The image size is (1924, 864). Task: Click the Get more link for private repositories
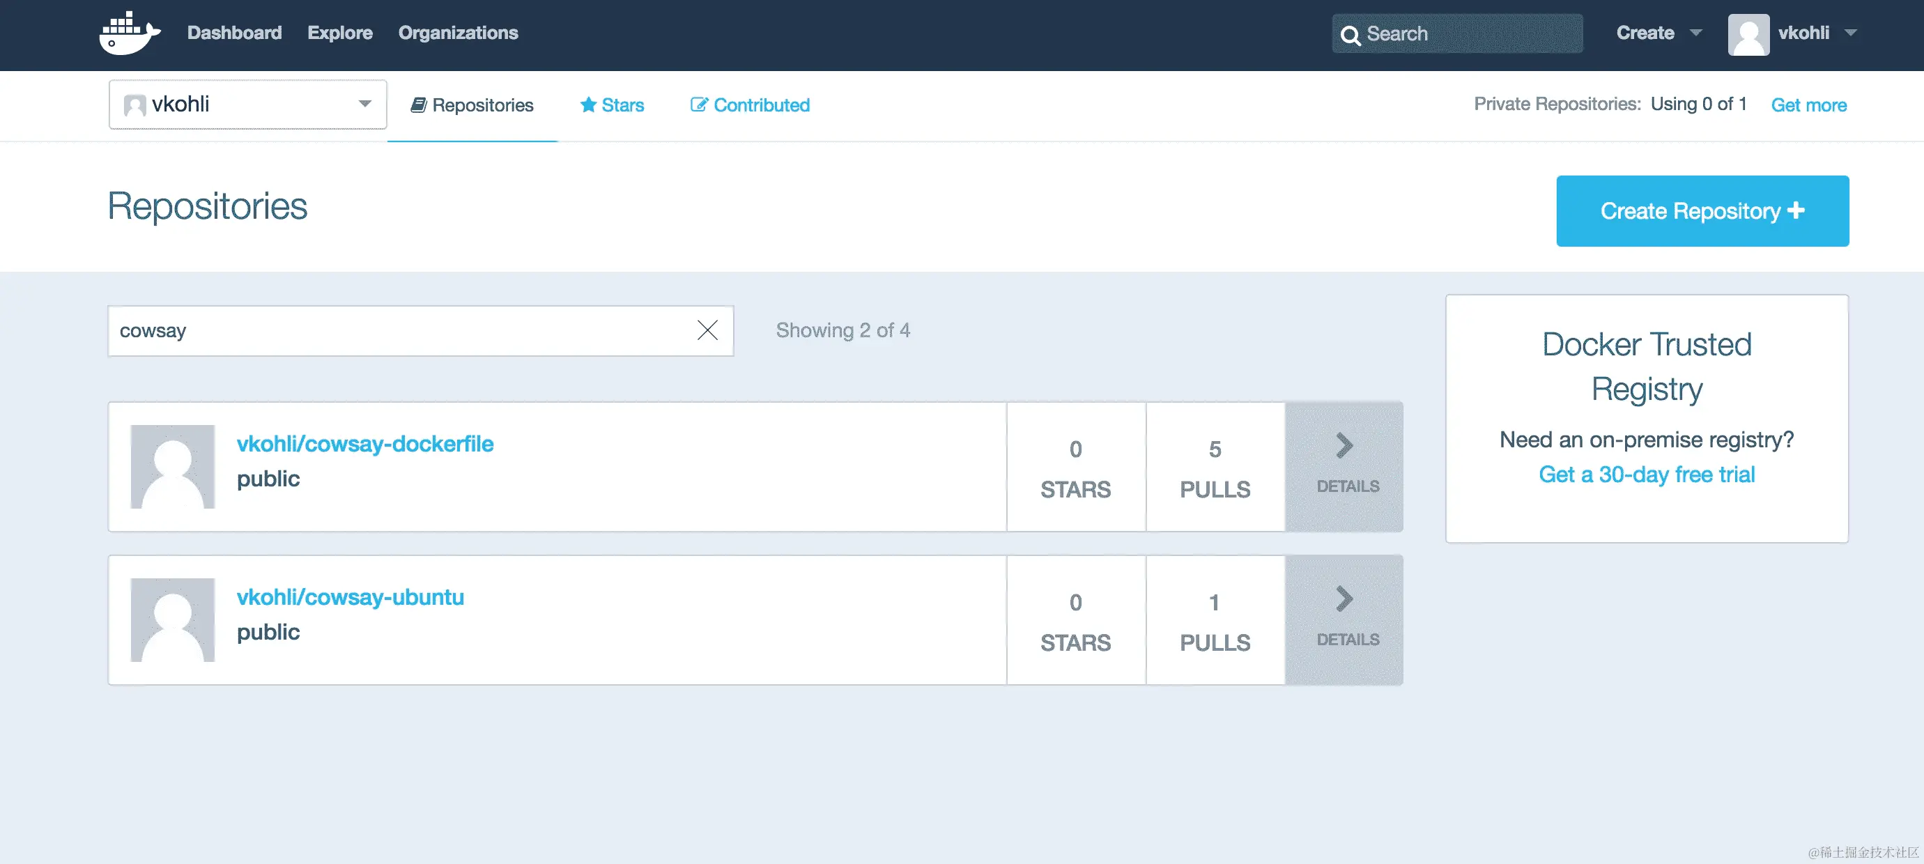(1809, 105)
